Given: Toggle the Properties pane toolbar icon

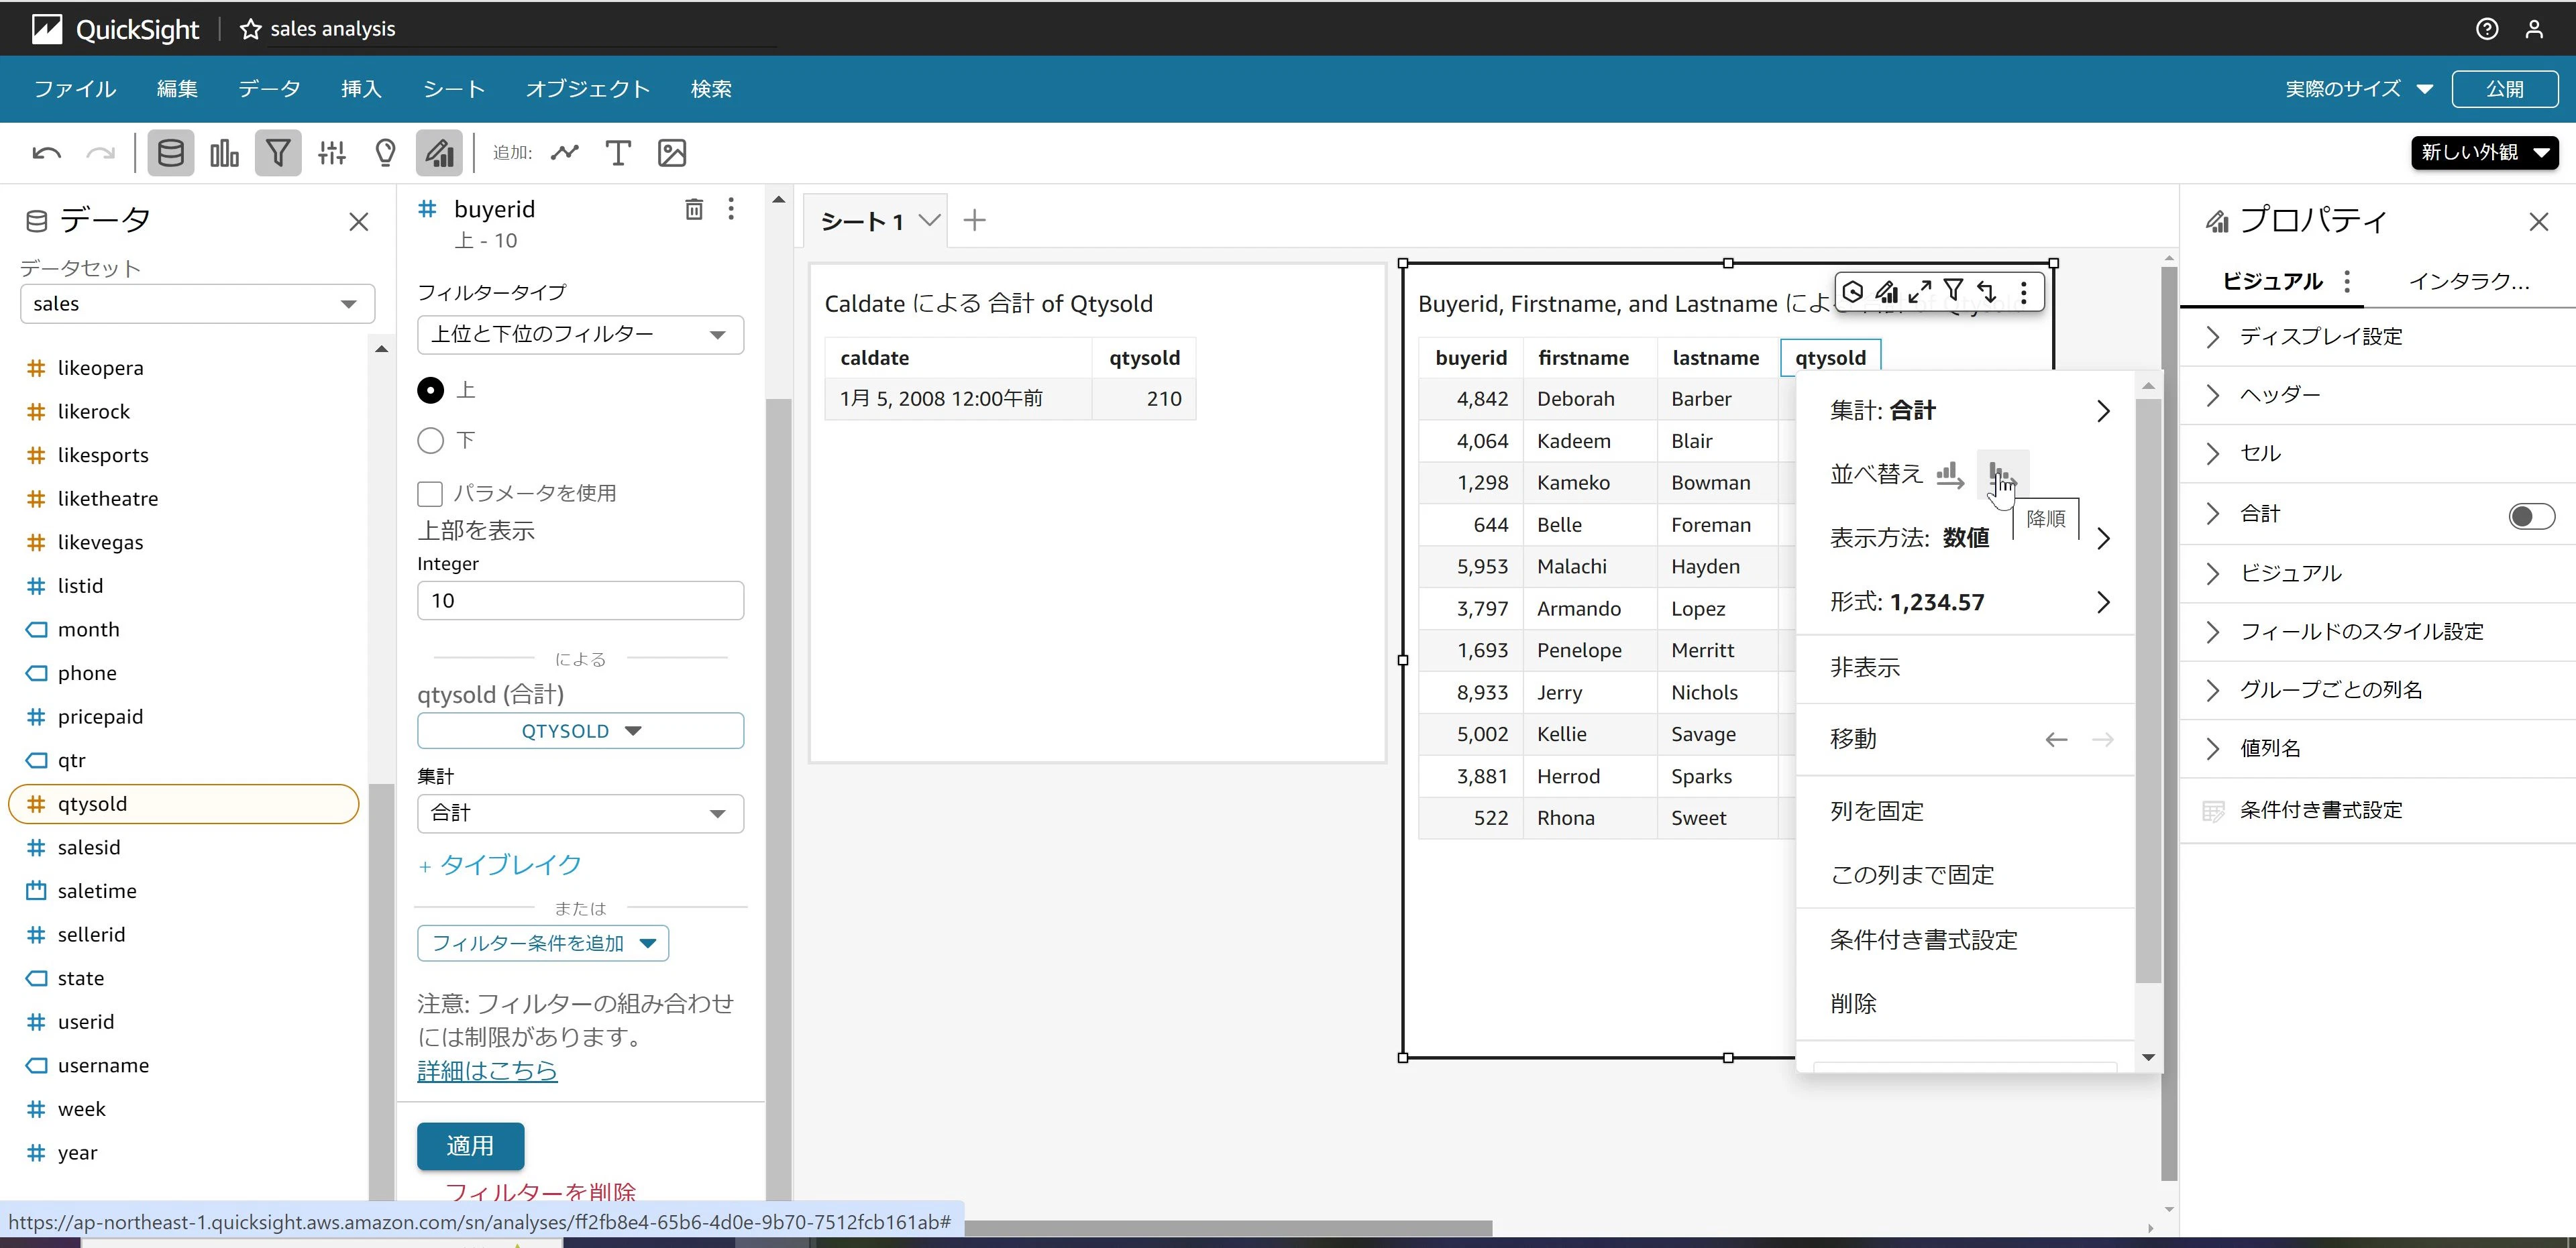Looking at the screenshot, I should (x=439, y=153).
